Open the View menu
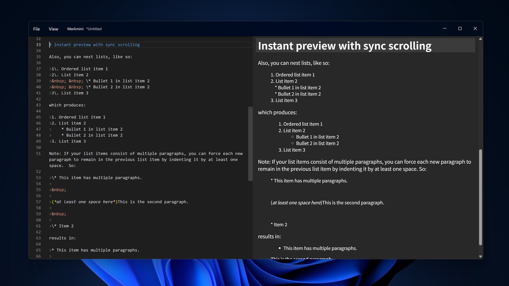Screen dimensions: 509x286 (53, 29)
